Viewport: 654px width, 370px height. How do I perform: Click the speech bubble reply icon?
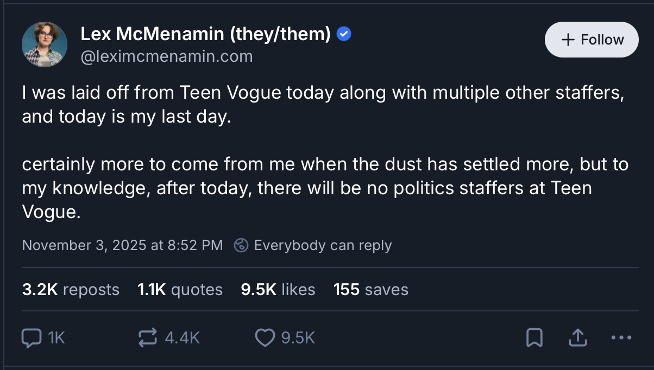(32, 338)
